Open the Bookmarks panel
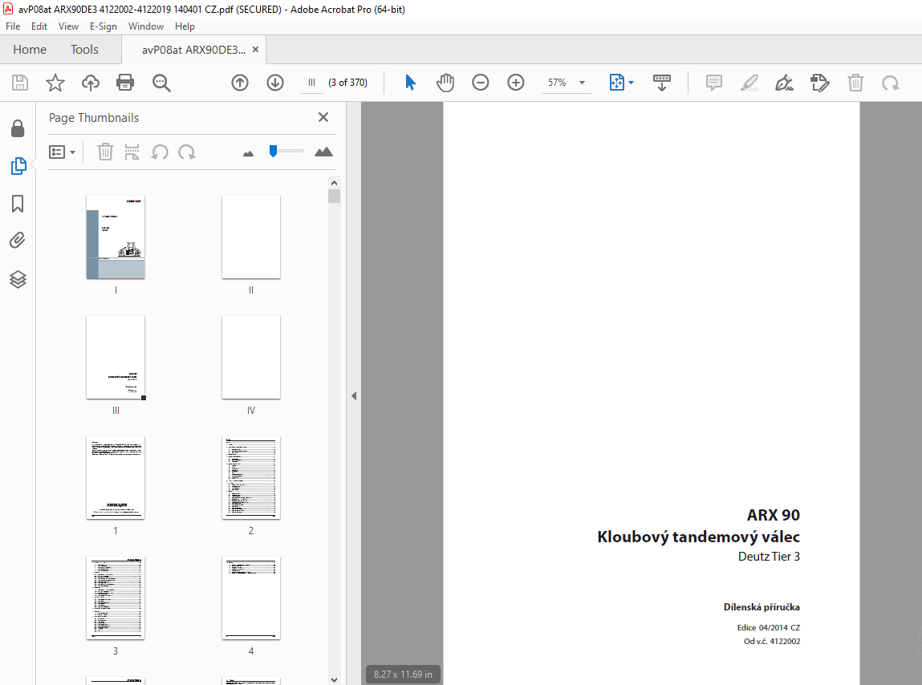Viewport: 922px width, 685px height. pyautogui.click(x=18, y=204)
